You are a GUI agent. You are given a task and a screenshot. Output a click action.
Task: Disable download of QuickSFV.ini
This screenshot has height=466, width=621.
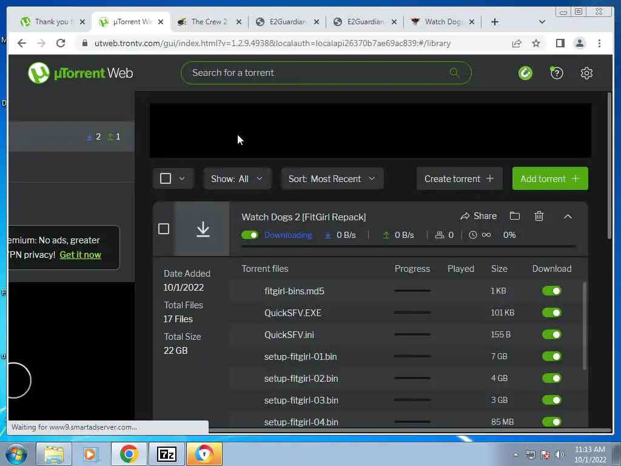[x=552, y=334]
